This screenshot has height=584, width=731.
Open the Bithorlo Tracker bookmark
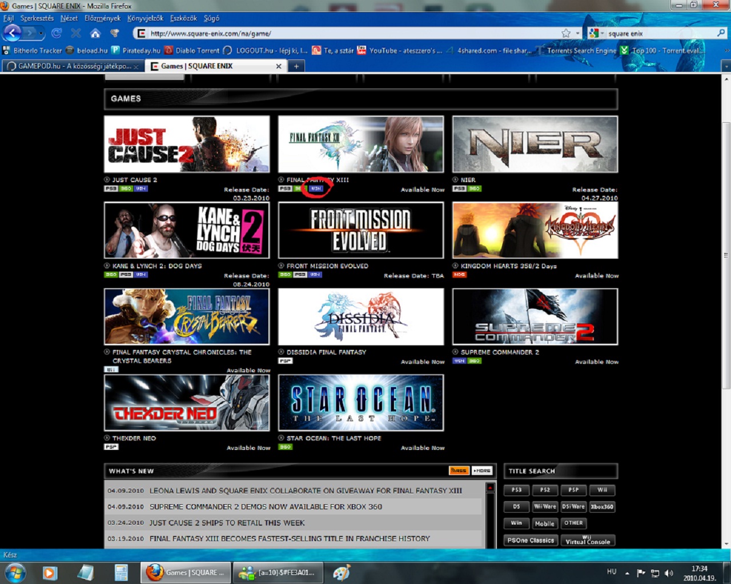(x=32, y=50)
